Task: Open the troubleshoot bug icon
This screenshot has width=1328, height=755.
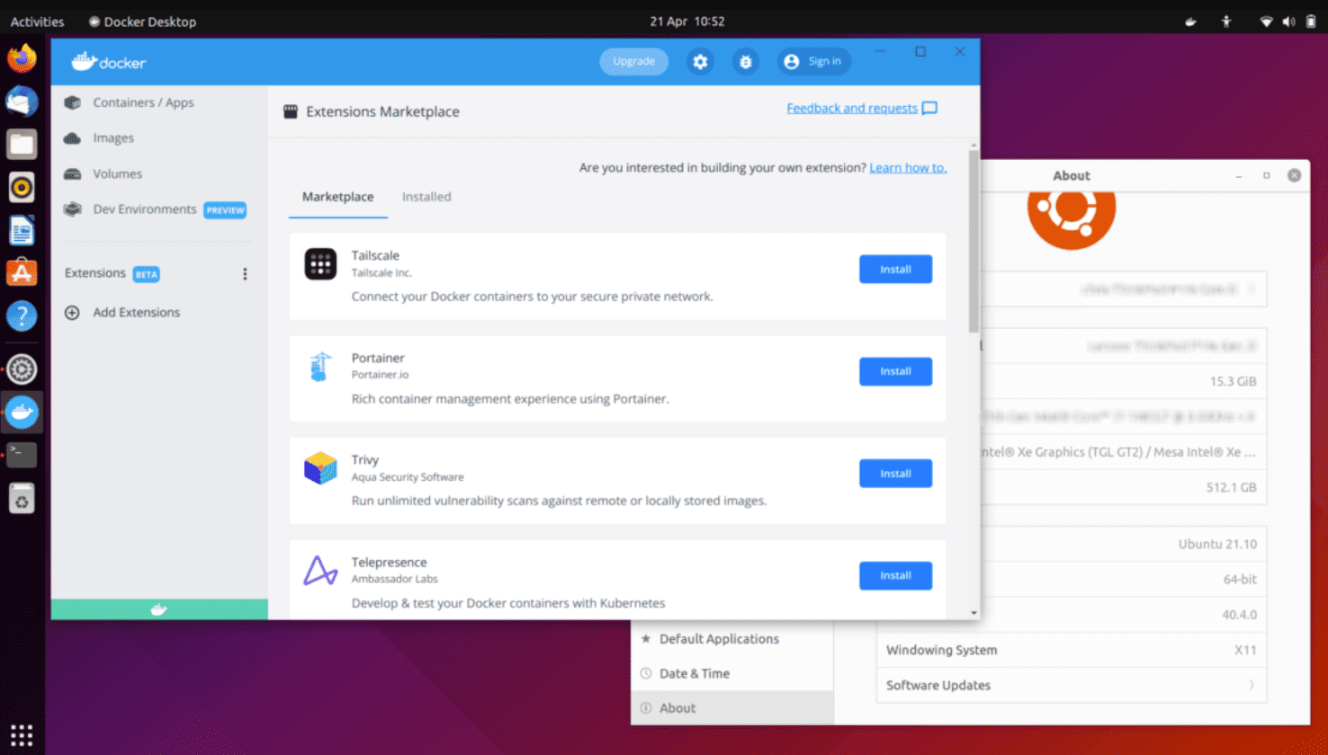Action: point(745,61)
